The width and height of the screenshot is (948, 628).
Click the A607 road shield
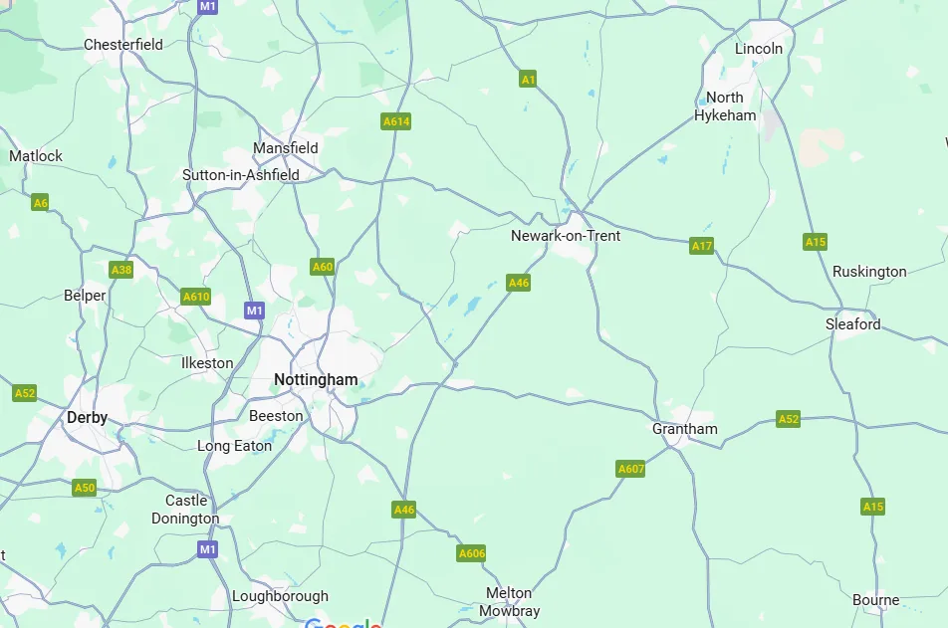630,469
